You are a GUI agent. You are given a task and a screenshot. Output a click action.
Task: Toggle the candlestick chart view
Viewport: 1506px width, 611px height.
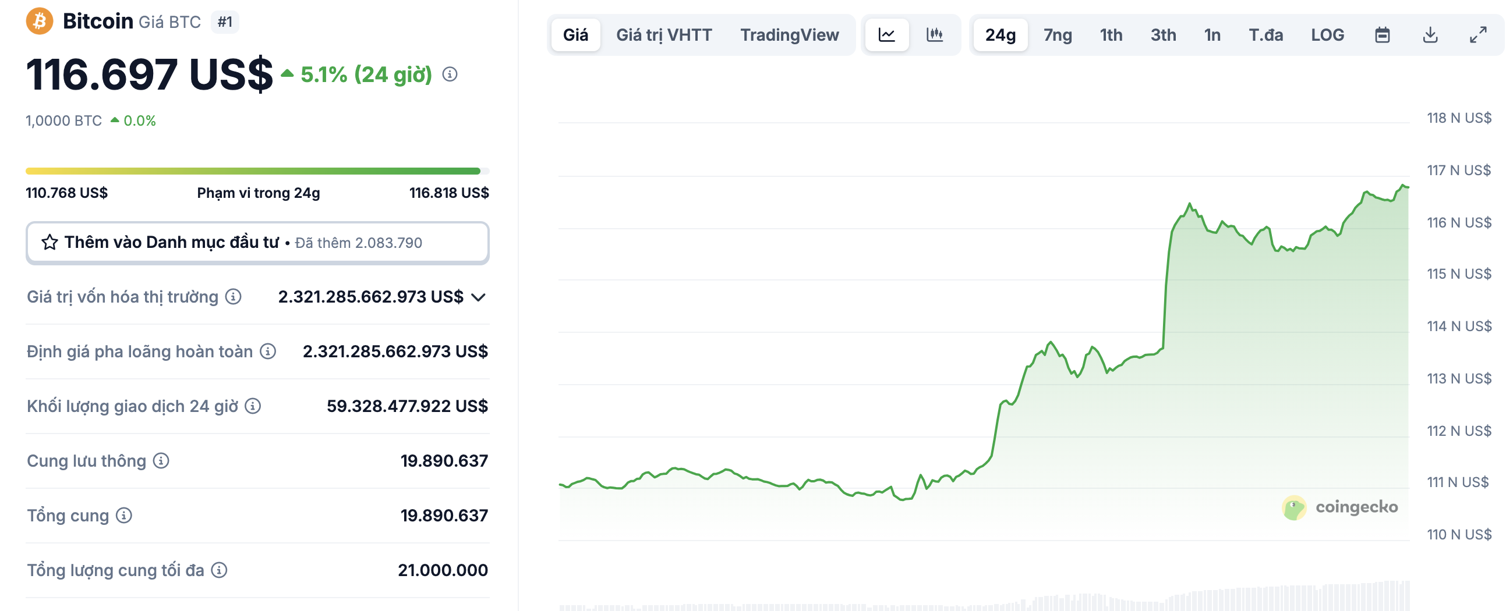coord(935,34)
